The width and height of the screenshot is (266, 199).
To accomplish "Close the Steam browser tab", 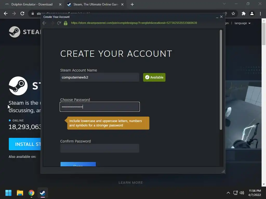I will tap(122, 4).
